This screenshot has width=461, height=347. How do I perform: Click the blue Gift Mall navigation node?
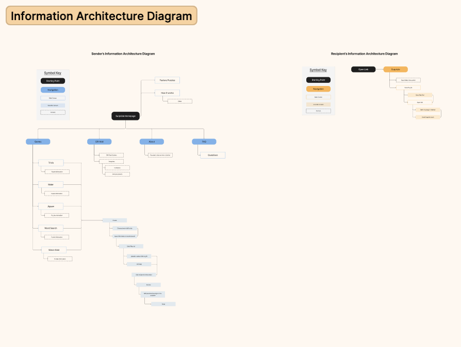click(x=100, y=142)
